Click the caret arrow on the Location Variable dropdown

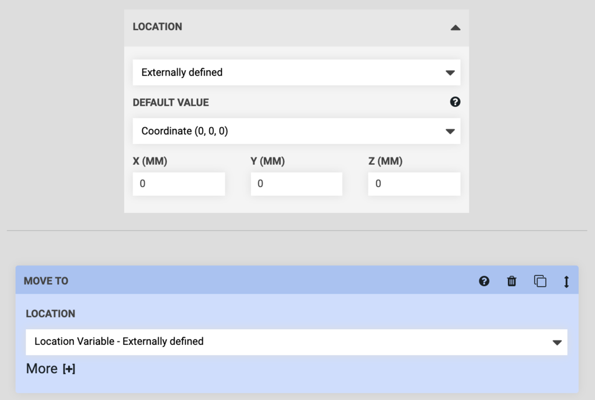(x=557, y=343)
